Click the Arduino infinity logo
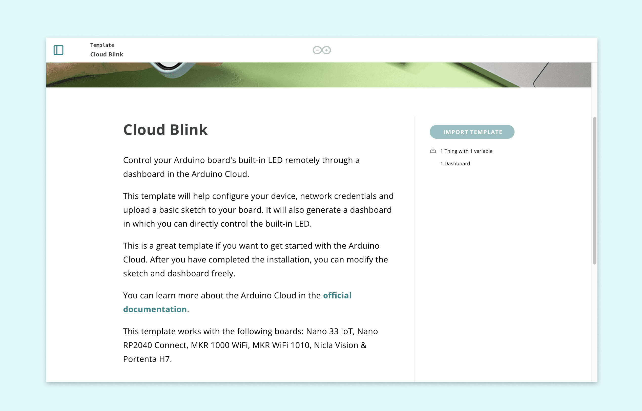This screenshot has height=411, width=642. (322, 50)
